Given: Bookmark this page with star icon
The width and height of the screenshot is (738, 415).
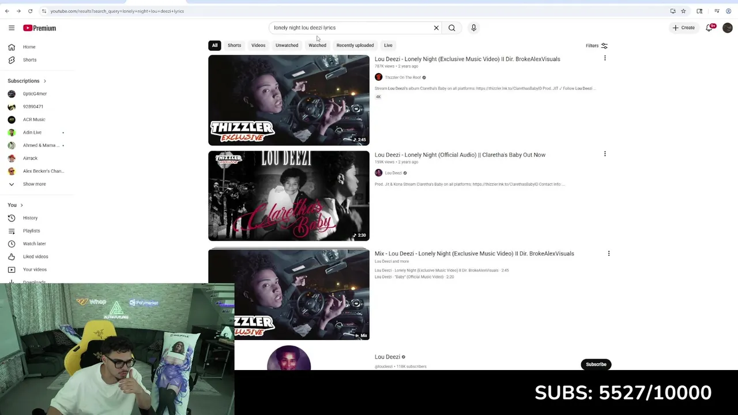Looking at the screenshot, I should click(683, 11).
